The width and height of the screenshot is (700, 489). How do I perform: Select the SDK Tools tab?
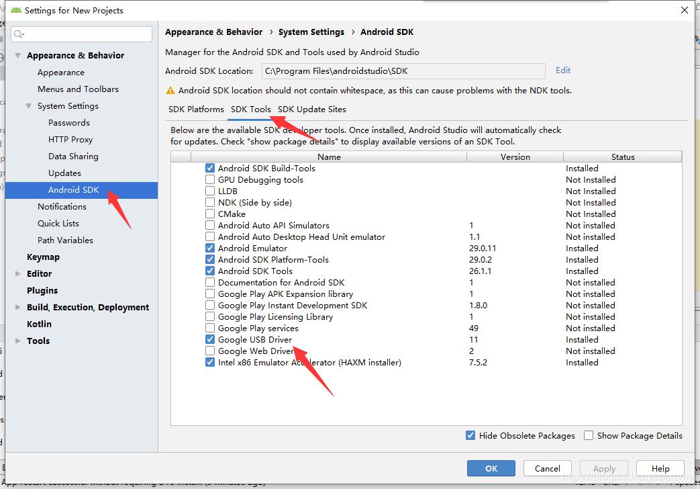click(x=251, y=109)
